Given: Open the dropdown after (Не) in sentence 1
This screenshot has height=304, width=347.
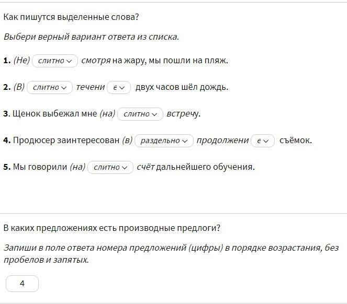Looking at the screenshot, I should click(x=55, y=61).
